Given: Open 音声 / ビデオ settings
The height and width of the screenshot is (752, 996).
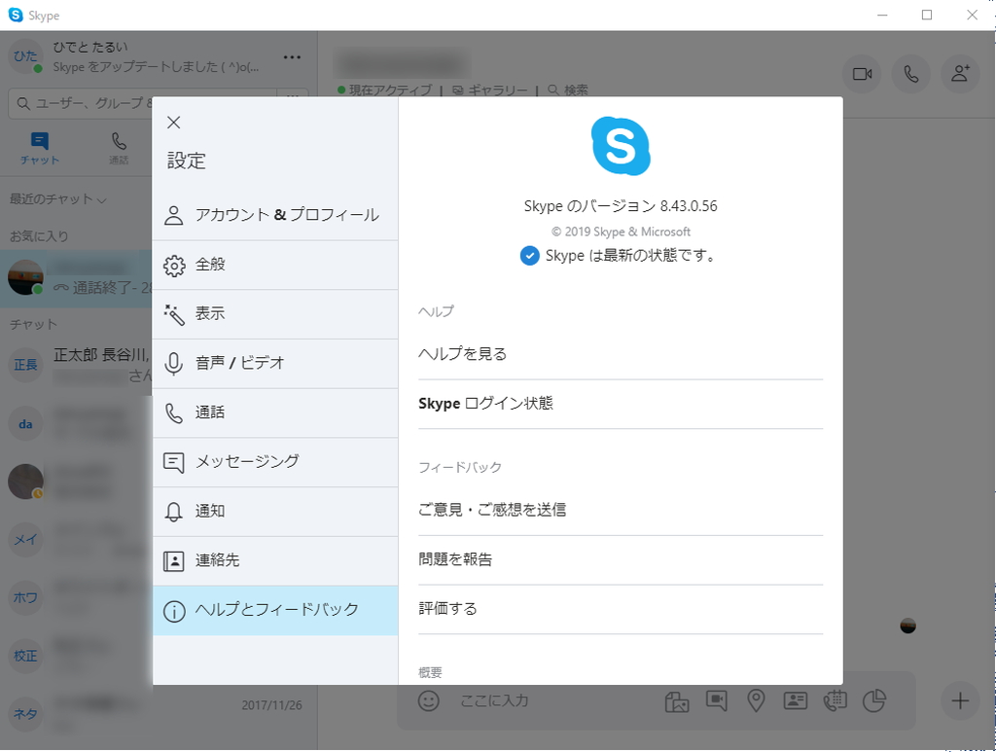Looking at the screenshot, I should pyautogui.click(x=240, y=363).
